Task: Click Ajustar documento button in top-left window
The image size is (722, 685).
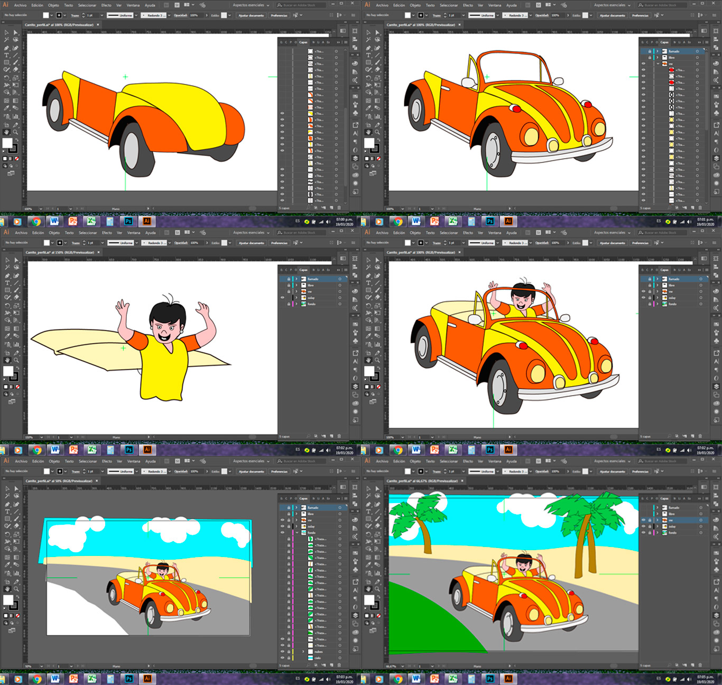Action: pos(251,15)
